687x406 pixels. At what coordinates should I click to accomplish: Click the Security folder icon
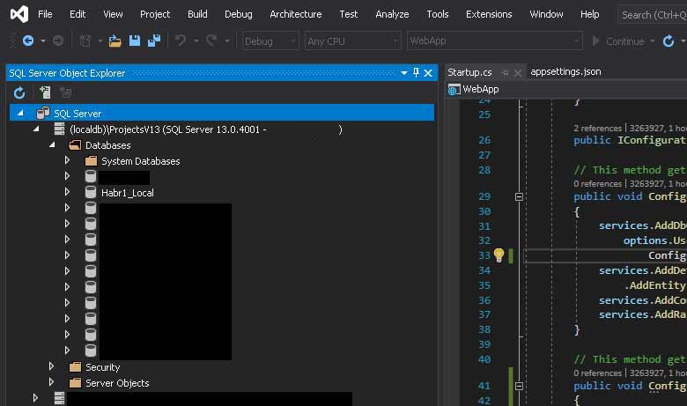pos(76,366)
